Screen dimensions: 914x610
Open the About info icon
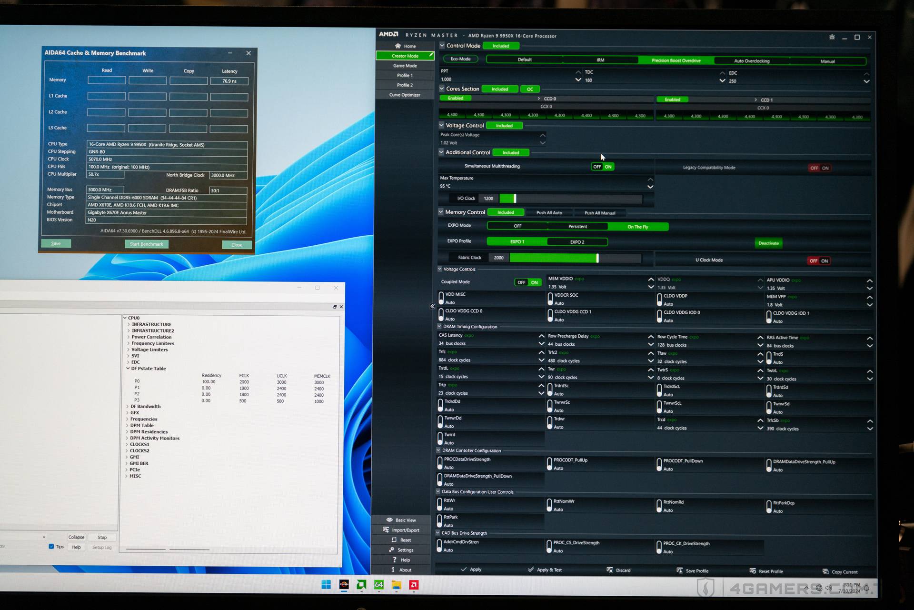coord(393,570)
